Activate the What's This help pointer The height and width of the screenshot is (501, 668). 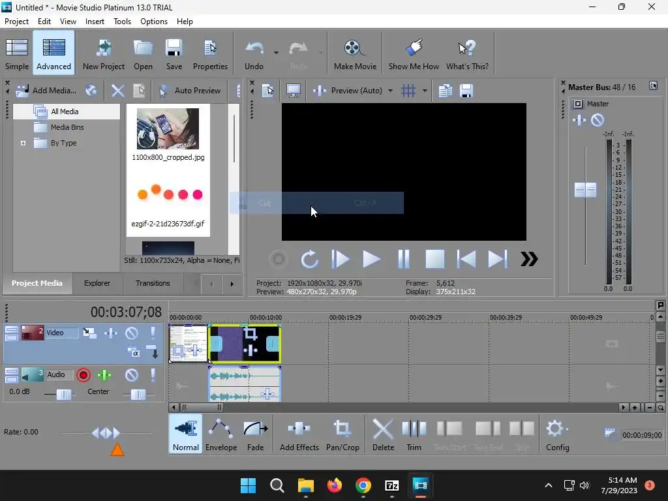(x=467, y=53)
